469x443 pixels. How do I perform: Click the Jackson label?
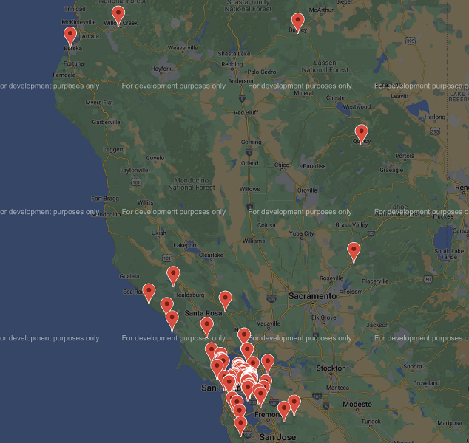pyautogui.click(x=377, y=325)
